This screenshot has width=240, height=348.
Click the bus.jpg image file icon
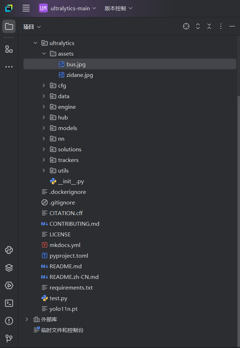[x=61, y=64]
